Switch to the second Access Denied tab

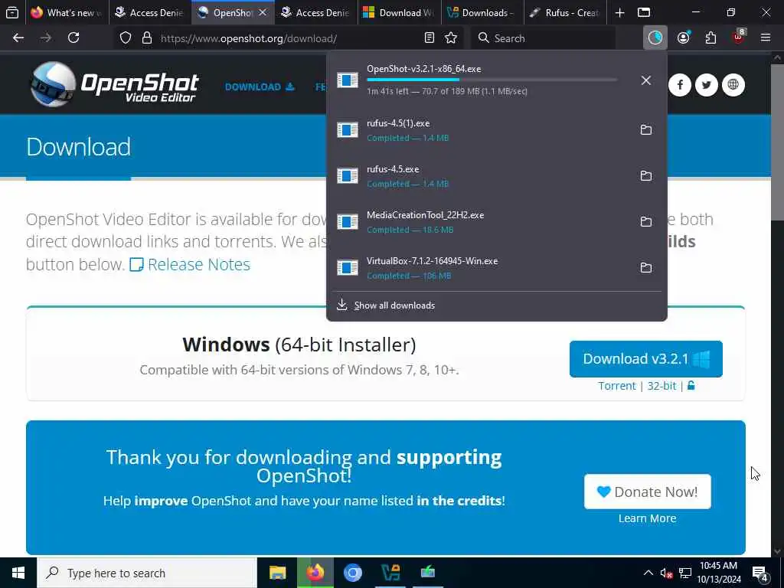click(315, 12)
